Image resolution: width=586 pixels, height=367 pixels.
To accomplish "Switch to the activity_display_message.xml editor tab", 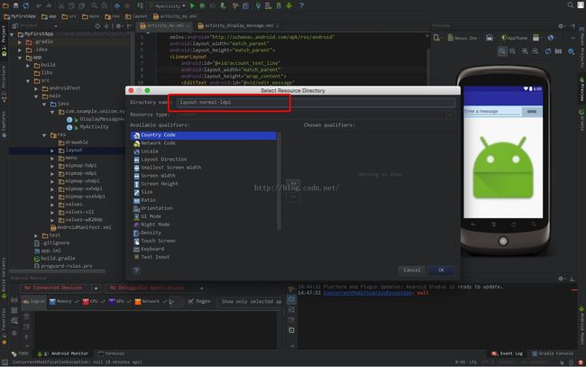I will 238,26.
